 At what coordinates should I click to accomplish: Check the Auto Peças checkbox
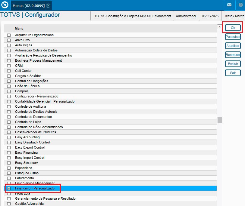point(9,45)
